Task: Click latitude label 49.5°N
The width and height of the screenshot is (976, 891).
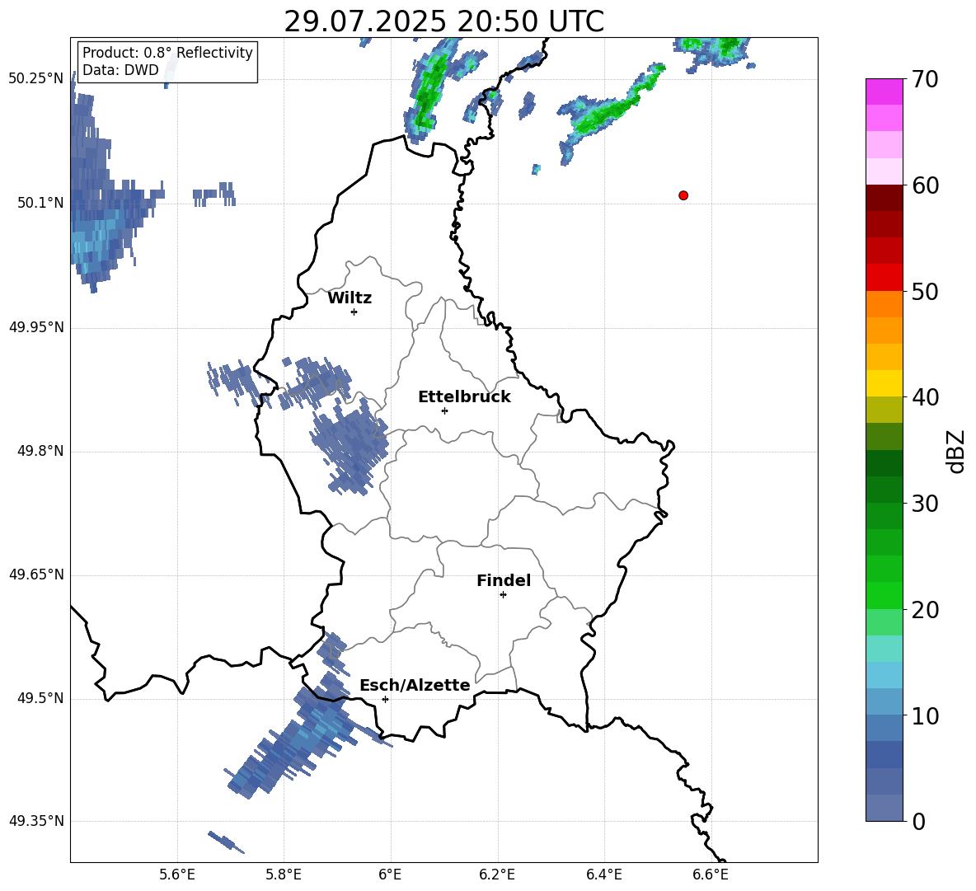Action: tap(40, 698)
